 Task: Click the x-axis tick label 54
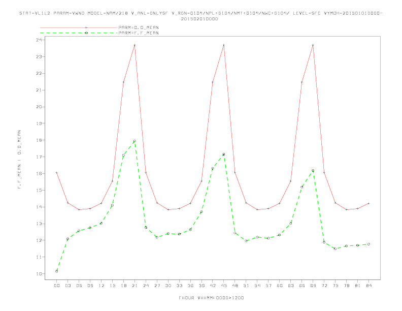click(x=257, y=286)
